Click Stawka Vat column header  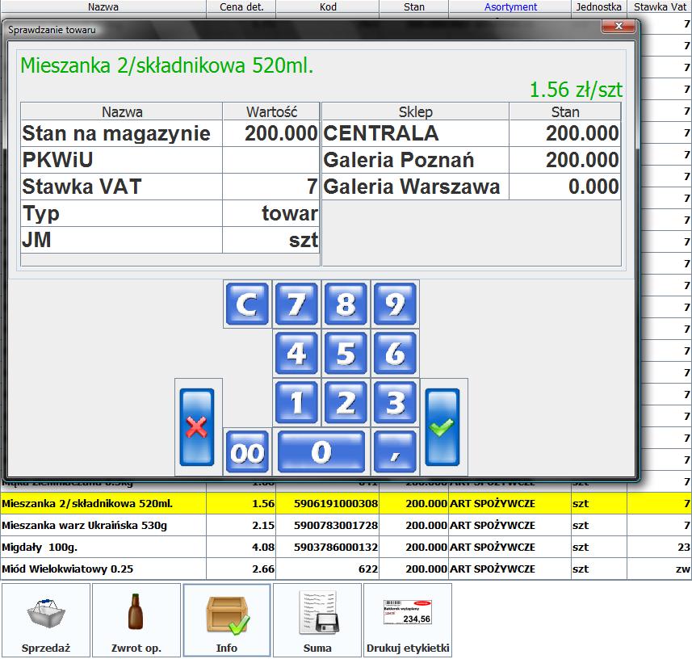click(x=660, y=6)
